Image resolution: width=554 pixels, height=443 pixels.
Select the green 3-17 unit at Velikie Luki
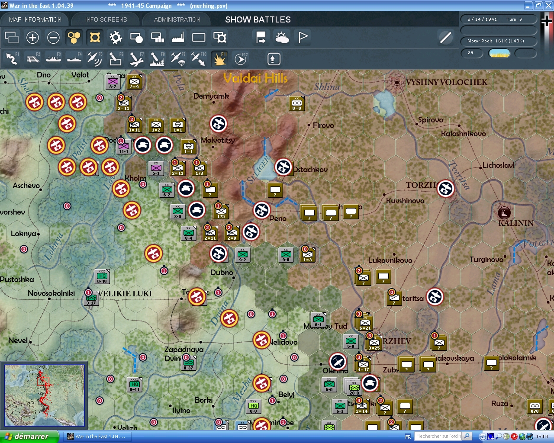[91, 298]
